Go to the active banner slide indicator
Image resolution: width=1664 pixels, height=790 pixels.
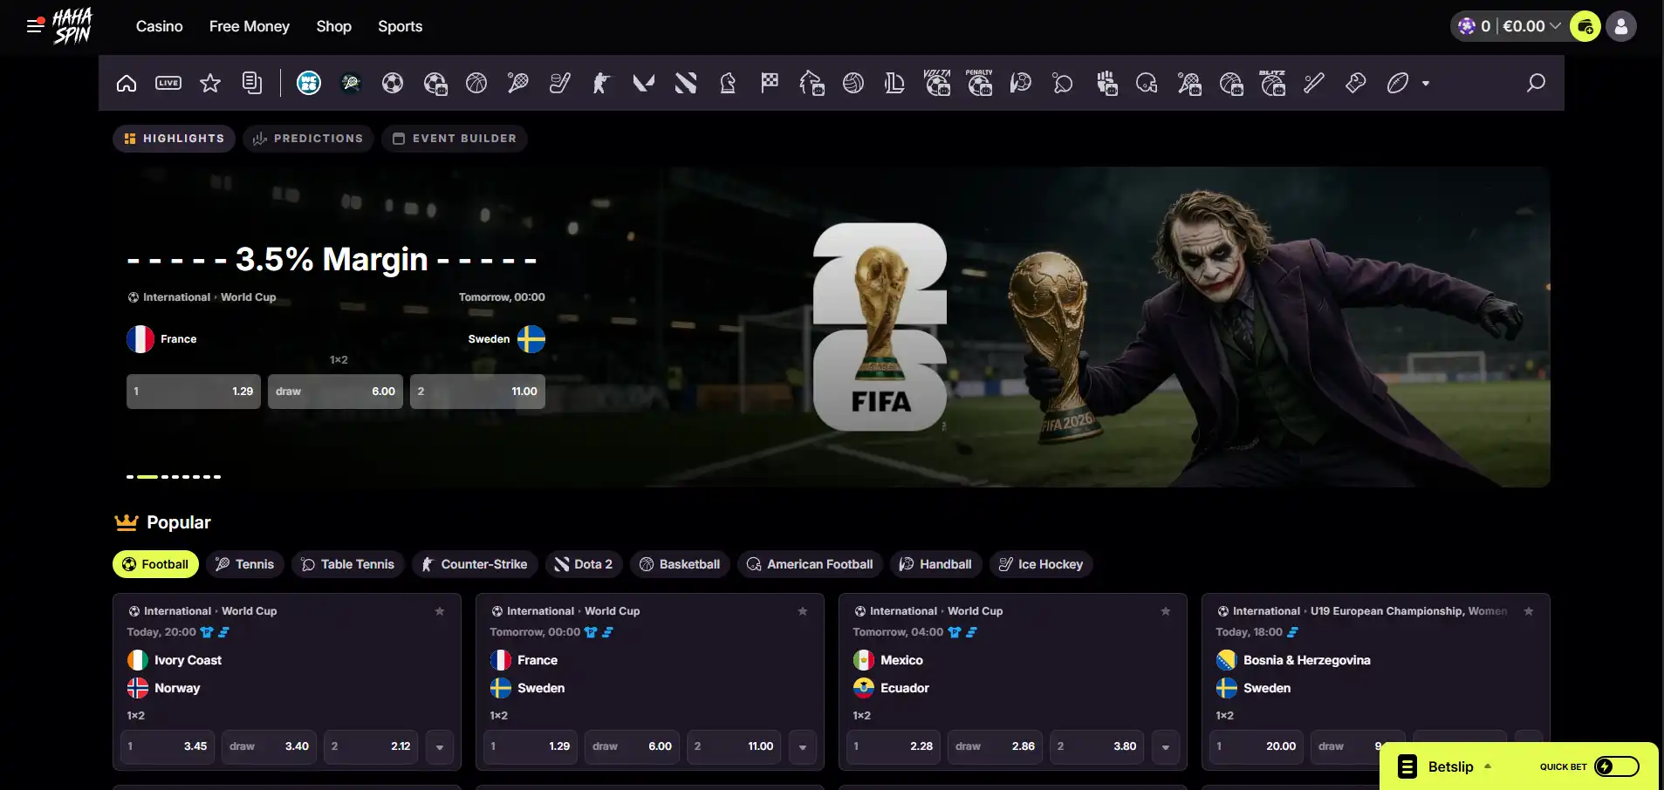click(x=147, y=477)
